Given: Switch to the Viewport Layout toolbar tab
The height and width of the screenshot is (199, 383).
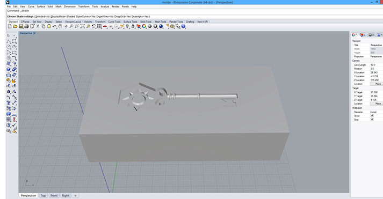Looking at the screenshot, I should point(73,21).
